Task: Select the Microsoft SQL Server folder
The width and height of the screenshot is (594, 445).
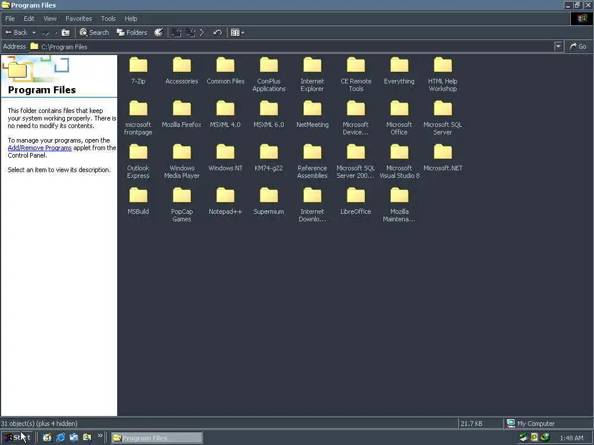Action: 443,117
